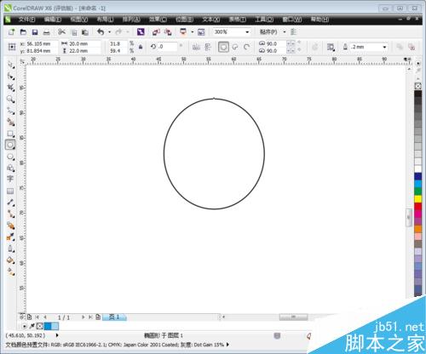Select the Pick tool in the toolbox

coord(10,65)
